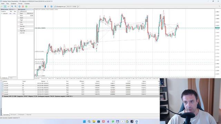This screenshot has height=124, width=221.
Task: Click the 'Прокрутить до' skip button
Action: [60, 7]
